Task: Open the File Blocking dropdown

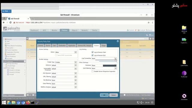Action: (76, 80)
